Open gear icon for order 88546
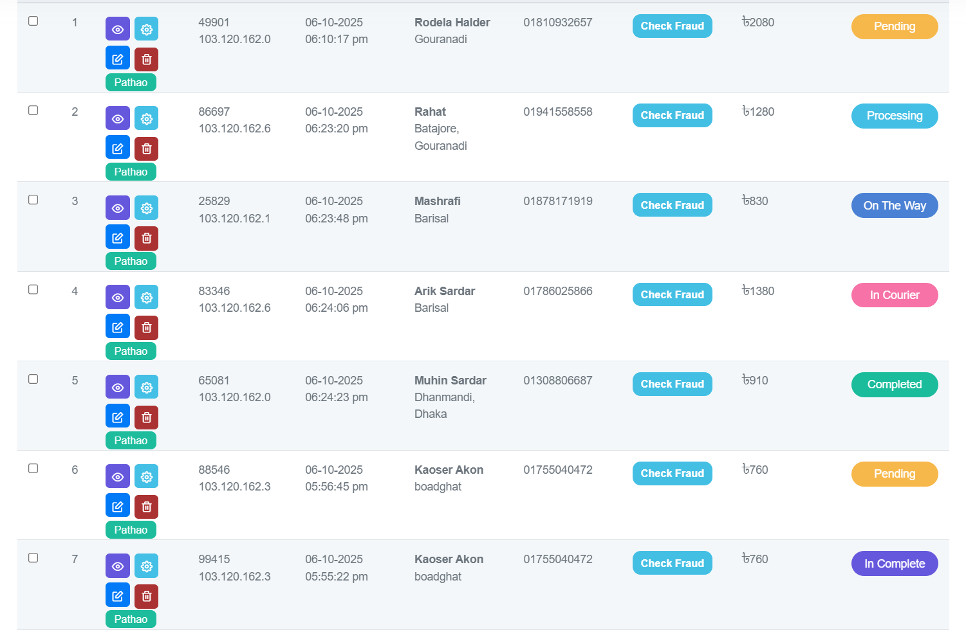This screenshot has width=966, height=630. (147, 476)
